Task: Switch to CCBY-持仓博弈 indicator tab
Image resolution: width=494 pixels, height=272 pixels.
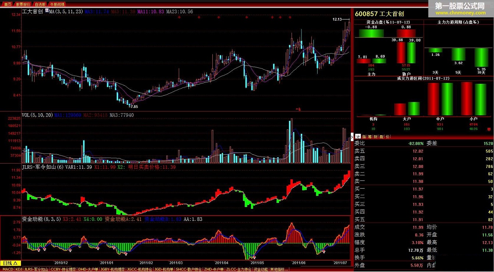Action: (63, 269)
